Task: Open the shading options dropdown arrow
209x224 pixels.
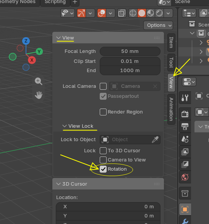Action: 168,13
